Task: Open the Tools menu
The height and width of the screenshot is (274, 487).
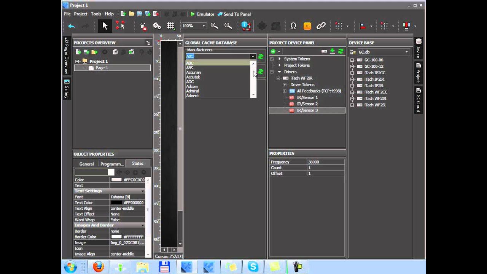Action: point(96,14)
